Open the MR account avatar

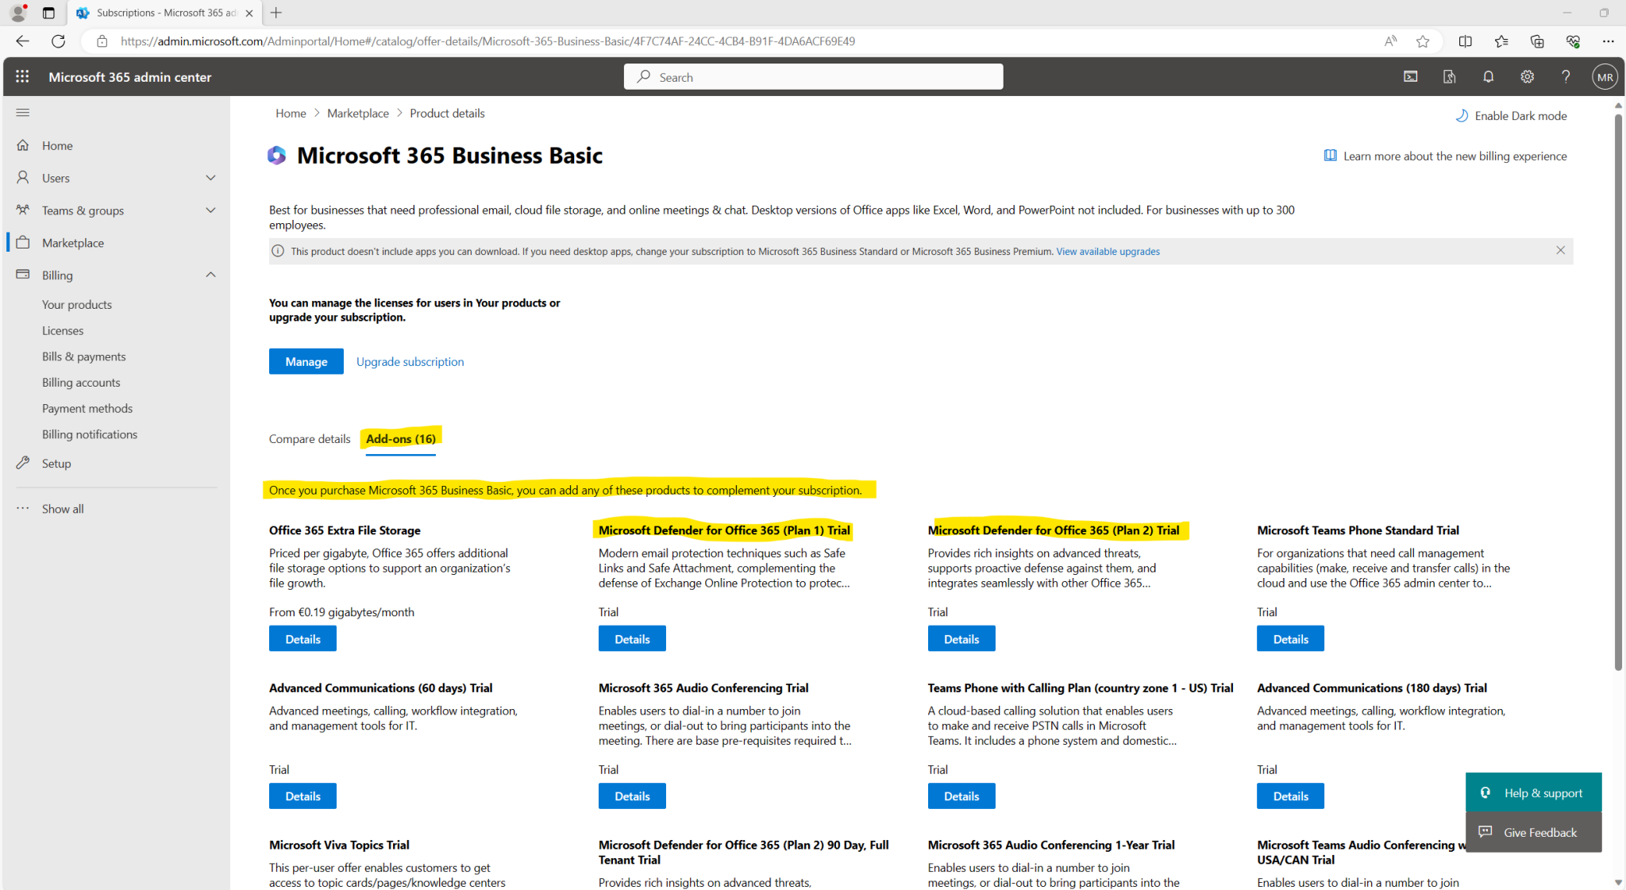(1604, 76)
